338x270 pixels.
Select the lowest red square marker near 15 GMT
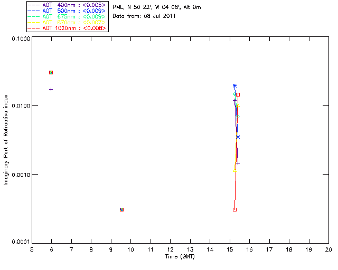tap(234, 209)
